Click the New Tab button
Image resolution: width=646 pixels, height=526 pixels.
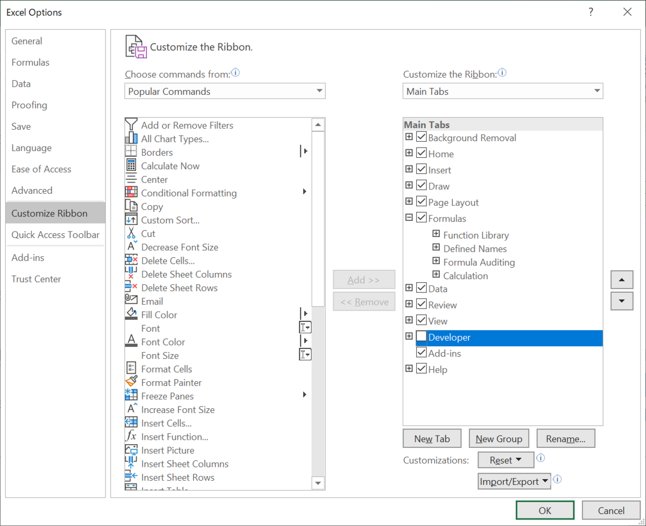[432, 438]
